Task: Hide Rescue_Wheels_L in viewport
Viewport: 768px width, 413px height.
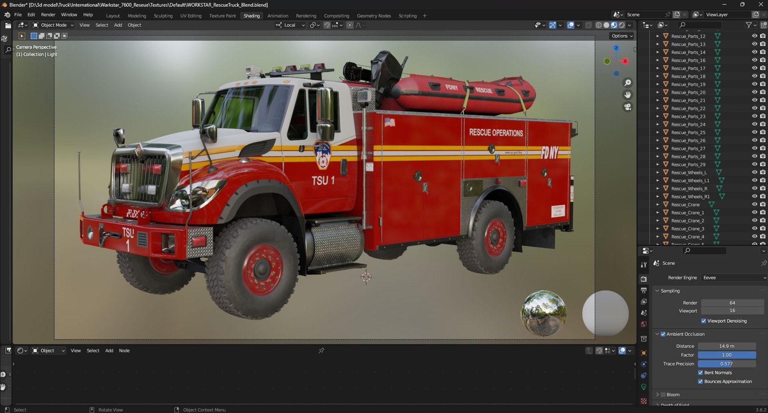Action: click(x=754, y=173)
